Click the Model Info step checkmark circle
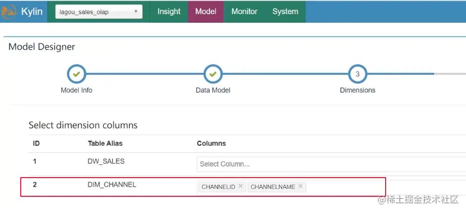Viewport: 466px width, 212px height. click(76, 74)
